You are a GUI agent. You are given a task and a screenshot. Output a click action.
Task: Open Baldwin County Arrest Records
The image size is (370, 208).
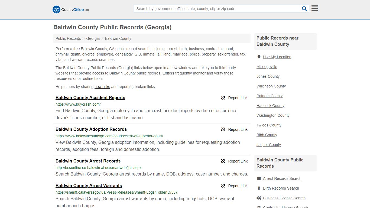pyautogui.click(x=88, y=161)
